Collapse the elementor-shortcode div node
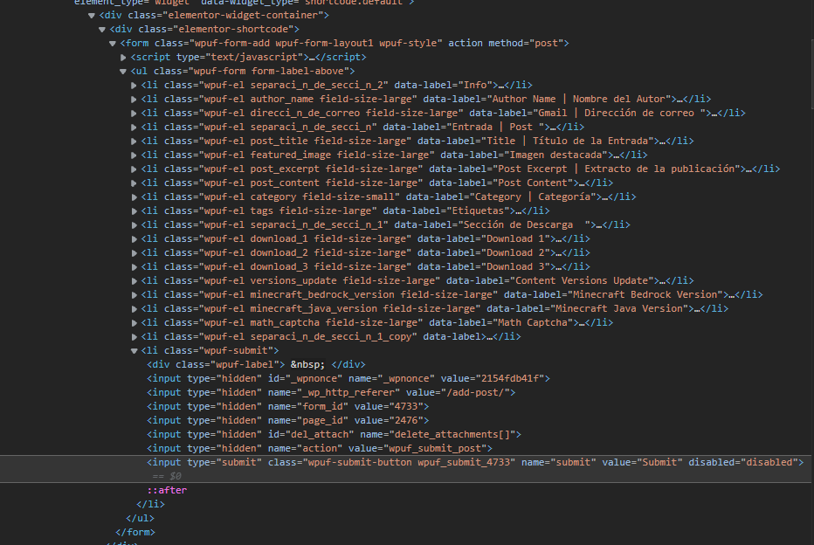This screenshot has width=814, height=545. tap(101, 29)
